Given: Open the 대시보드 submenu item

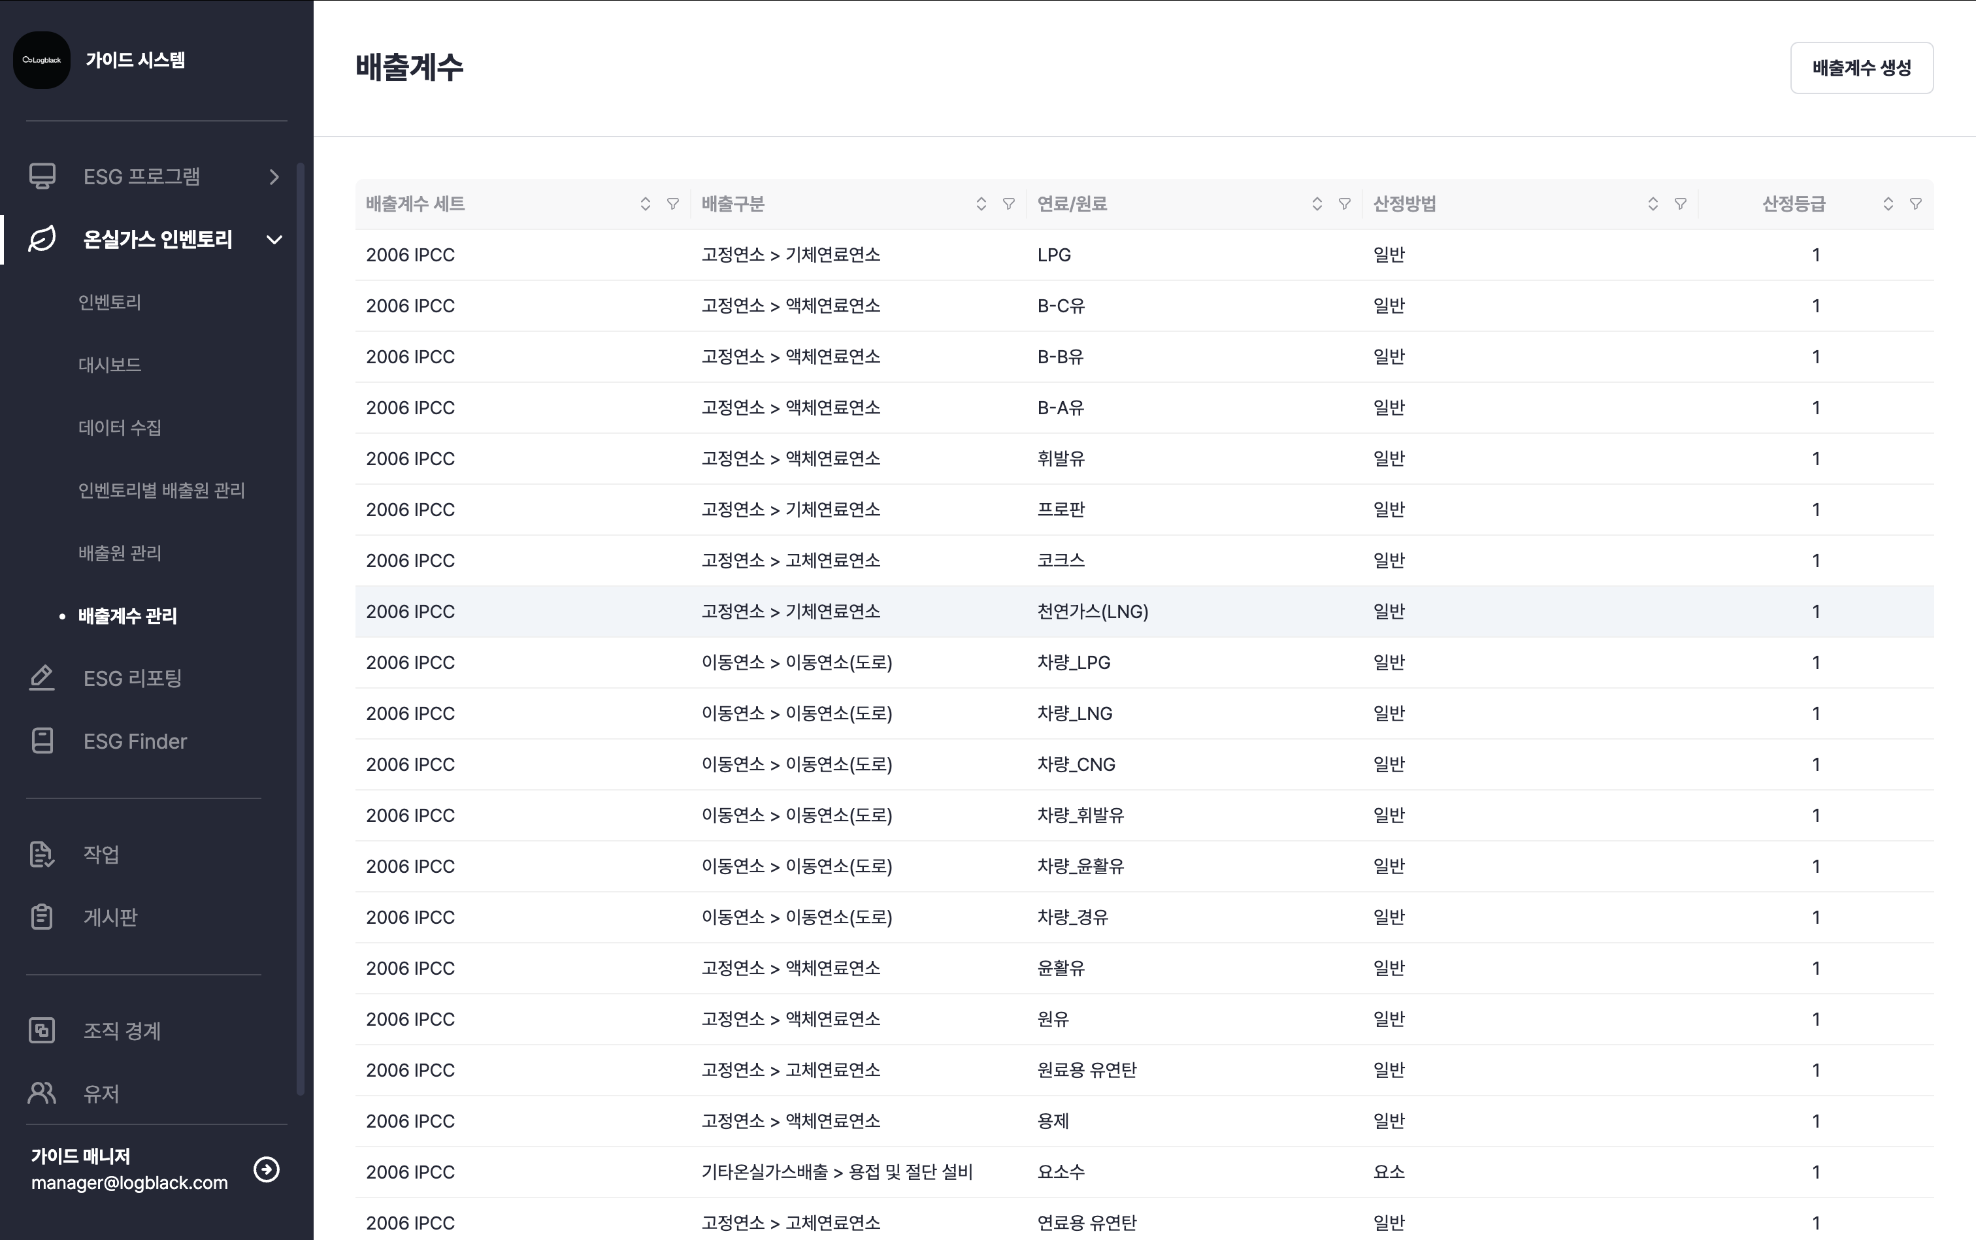Looking at the screenshot, I should point(110,365).
